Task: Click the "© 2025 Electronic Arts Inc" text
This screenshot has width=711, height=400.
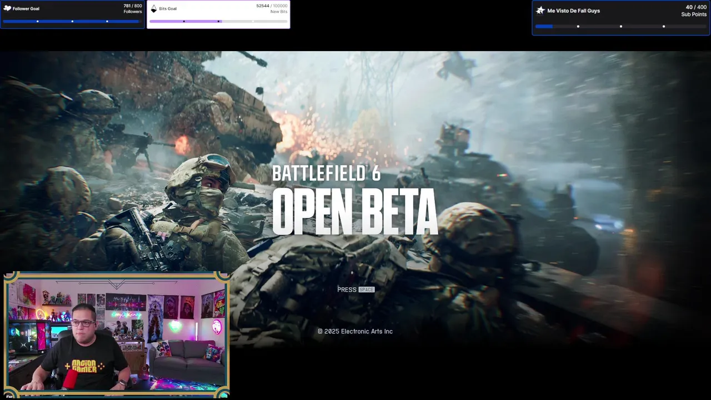Action: pos(355,331)
